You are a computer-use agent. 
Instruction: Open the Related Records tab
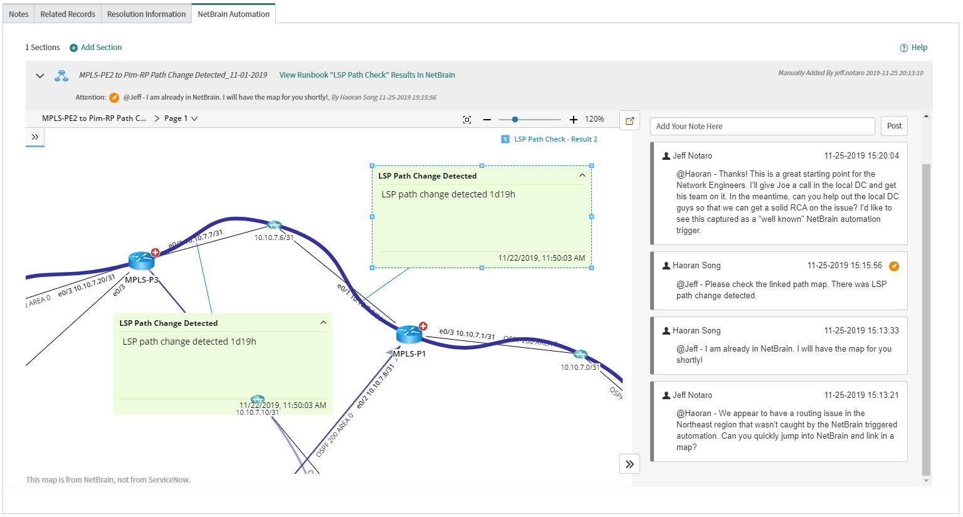click(x=68, y=14)
